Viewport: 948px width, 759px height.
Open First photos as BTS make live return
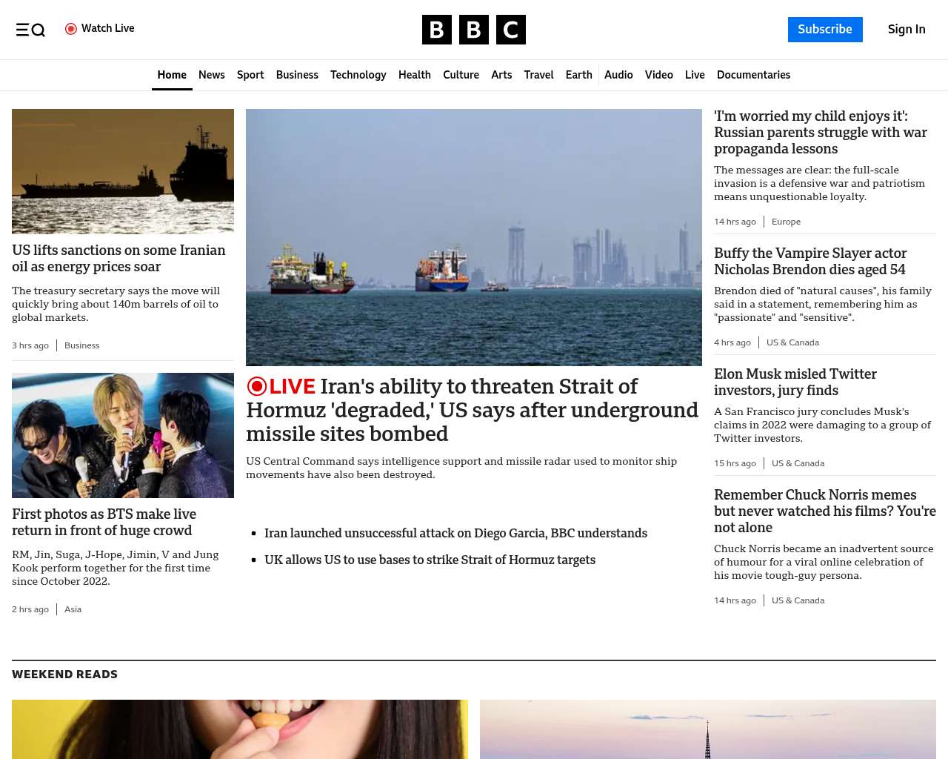pos(104,522)
